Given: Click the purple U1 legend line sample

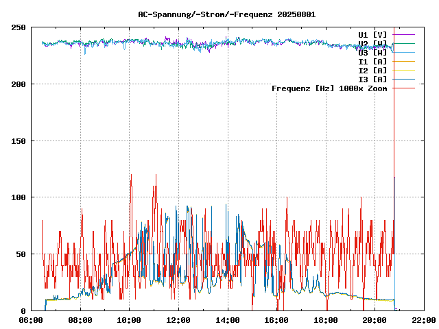Looking at the screenshot, I should [404, 34].
